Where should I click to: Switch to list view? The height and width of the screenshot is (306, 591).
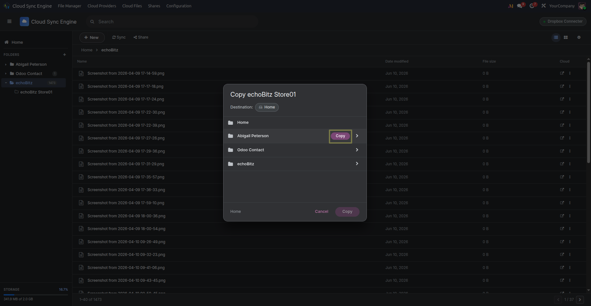click(x=556, y=37)
